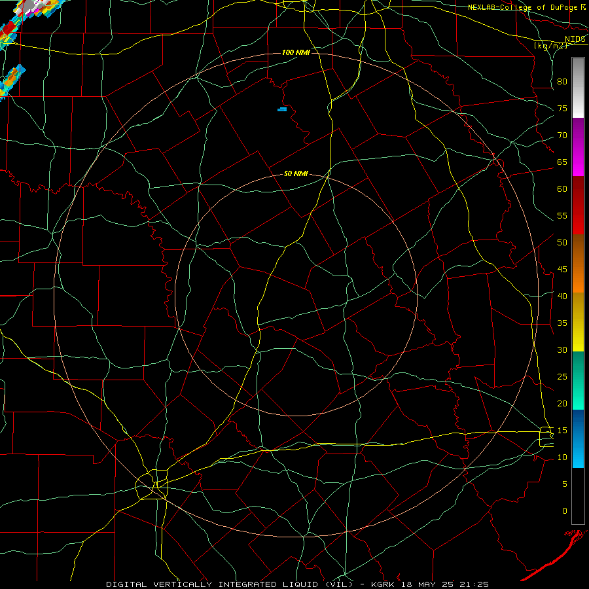This screenshot has width=589, height=589.
Task: Click the 25 value on the VIL scale
Action: 562,376
